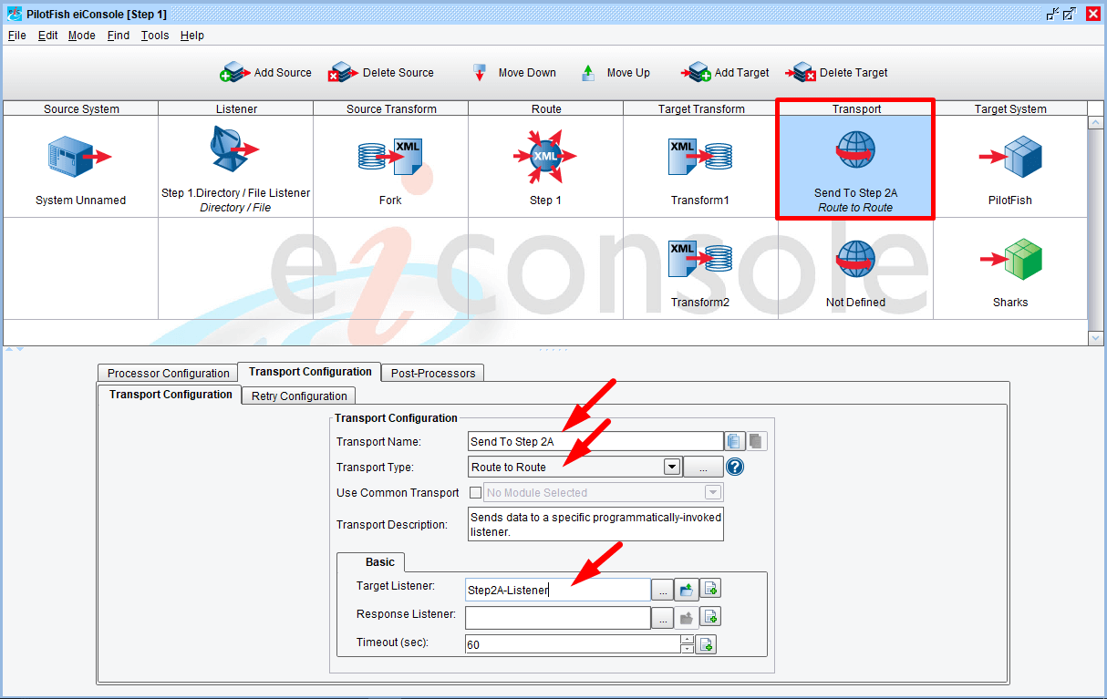Open the Mode menu

tap(82, 36)
